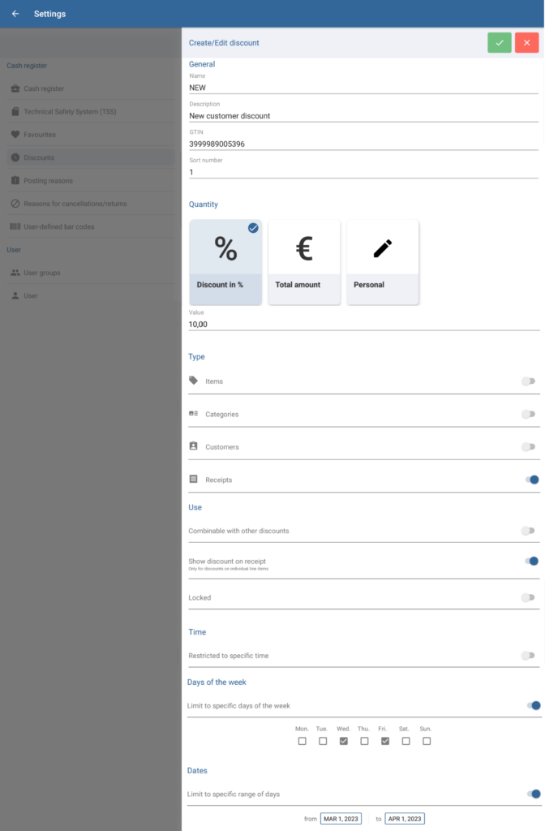Enable Combinable with other discounts
The height and width of the screenshot is (831, 545).
(529, 531)
